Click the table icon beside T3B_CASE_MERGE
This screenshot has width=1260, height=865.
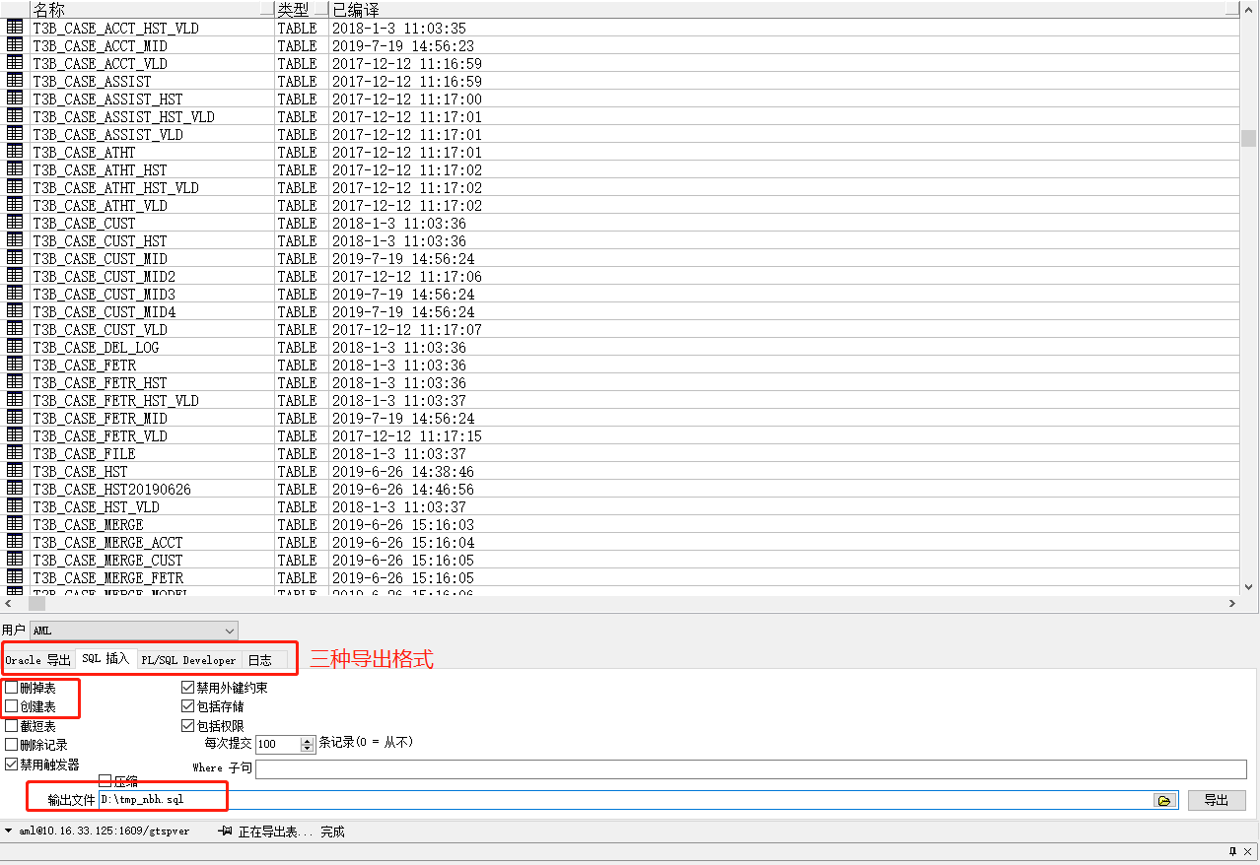point(15,524)
